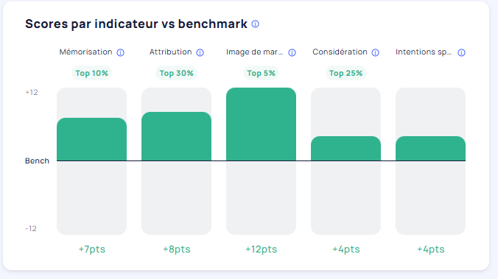Viewport: 498px width, 279px height.
Task: Select the Attribution green bar
Action: click(x=176, y=136)
